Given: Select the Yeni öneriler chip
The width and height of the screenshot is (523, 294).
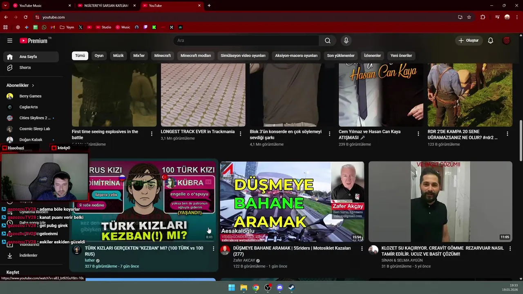Looking at the screenshot, I should (x=401, y=56).
